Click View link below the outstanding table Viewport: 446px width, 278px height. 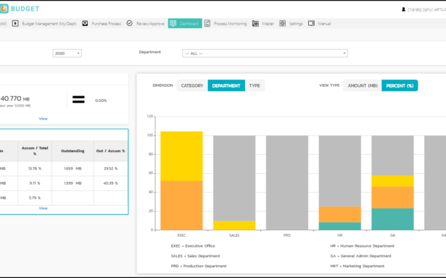pos(43,208)
